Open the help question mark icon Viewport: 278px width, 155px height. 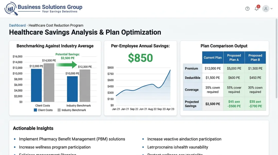pos(247,9)
